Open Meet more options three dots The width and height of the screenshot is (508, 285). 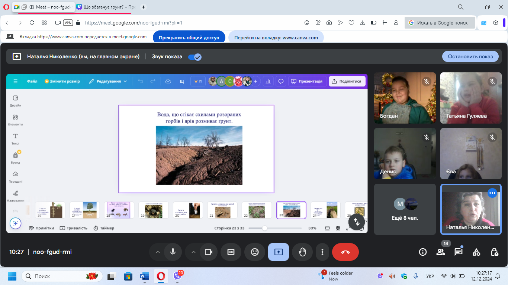pos(322,252)
